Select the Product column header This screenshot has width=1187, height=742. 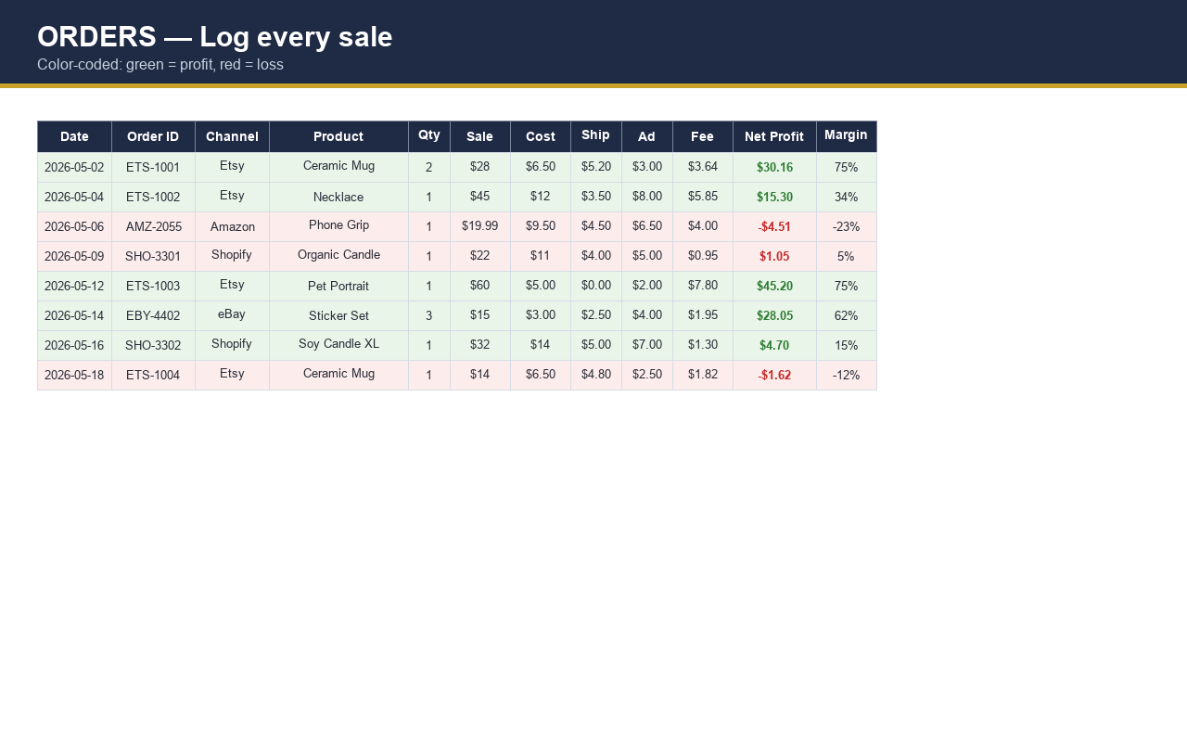coord(338,136)
